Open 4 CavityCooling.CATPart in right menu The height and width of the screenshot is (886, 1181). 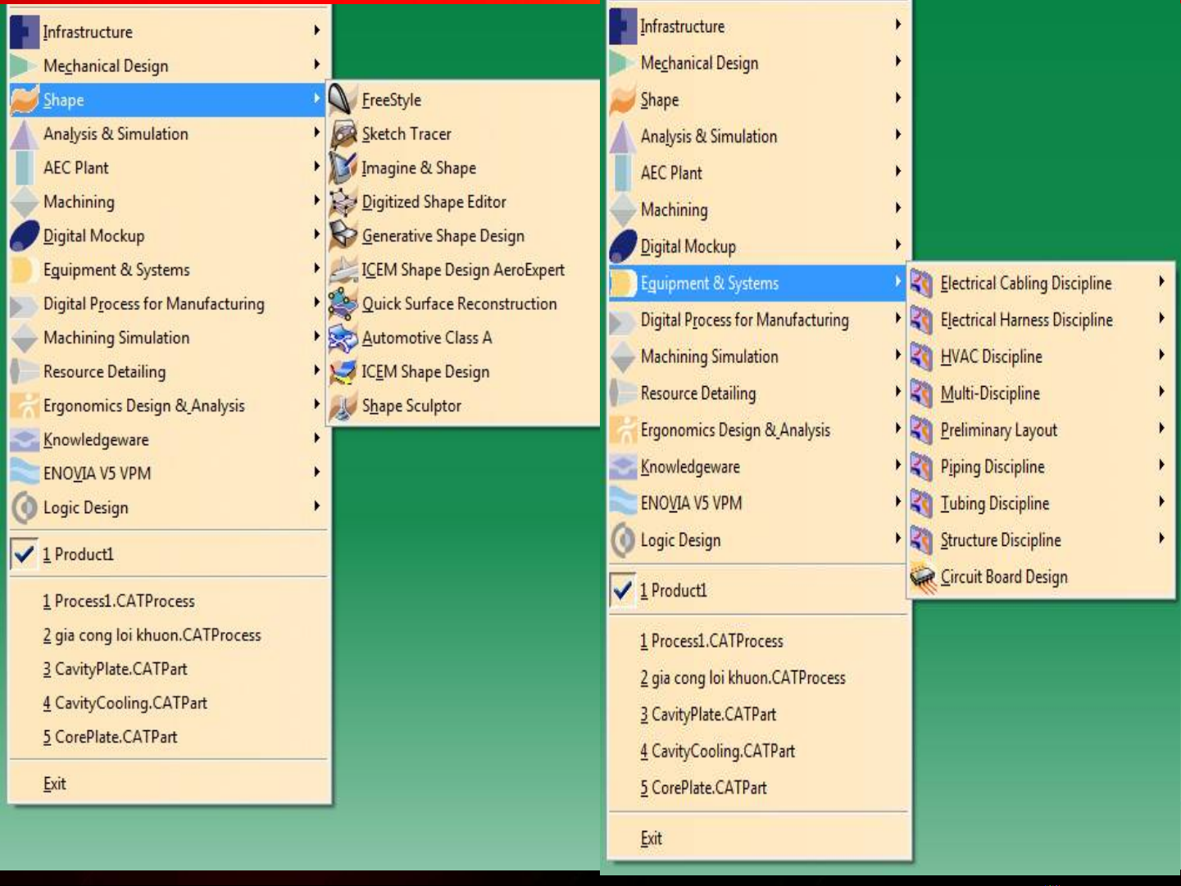click(757, 751)
